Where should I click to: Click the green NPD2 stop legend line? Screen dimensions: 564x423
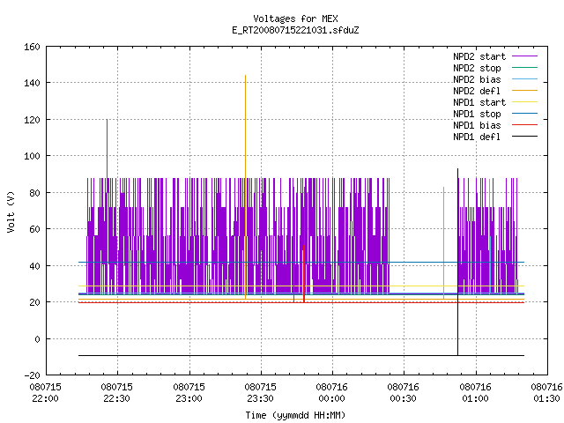(x=525, y=68)
